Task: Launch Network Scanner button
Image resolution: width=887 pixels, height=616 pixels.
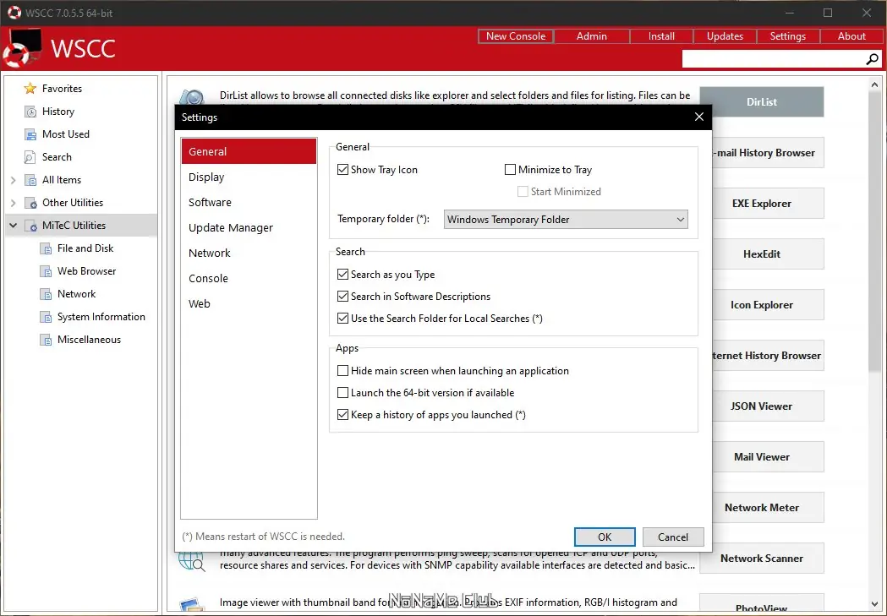Action: [x=761, y=559]
